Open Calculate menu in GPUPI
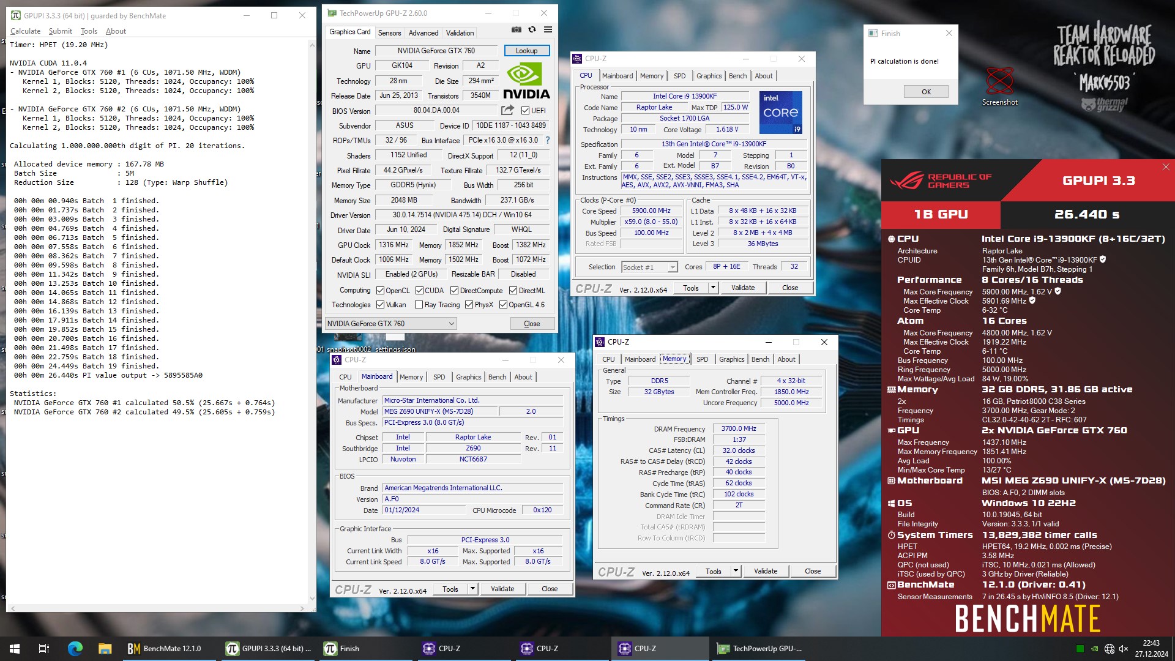 click(x=25, y=31)
